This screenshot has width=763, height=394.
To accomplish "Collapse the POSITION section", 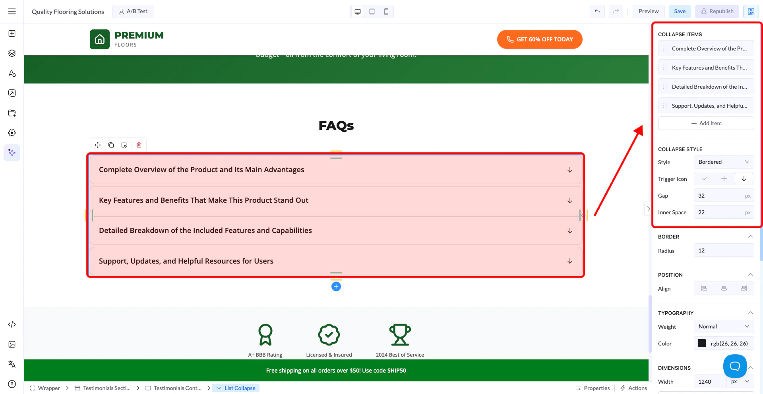I will point(750,275).
